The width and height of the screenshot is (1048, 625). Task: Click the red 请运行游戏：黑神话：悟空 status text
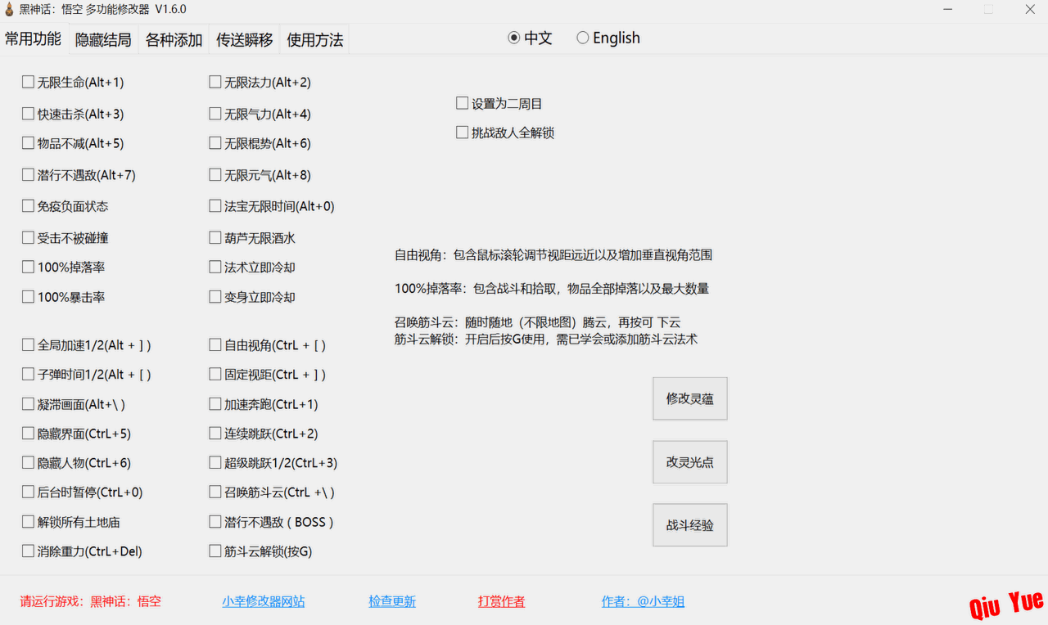(x=91, y=601)
